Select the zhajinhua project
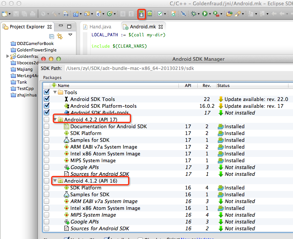Image resolution: width=293 pixels, height=239 pixels. 24,95
